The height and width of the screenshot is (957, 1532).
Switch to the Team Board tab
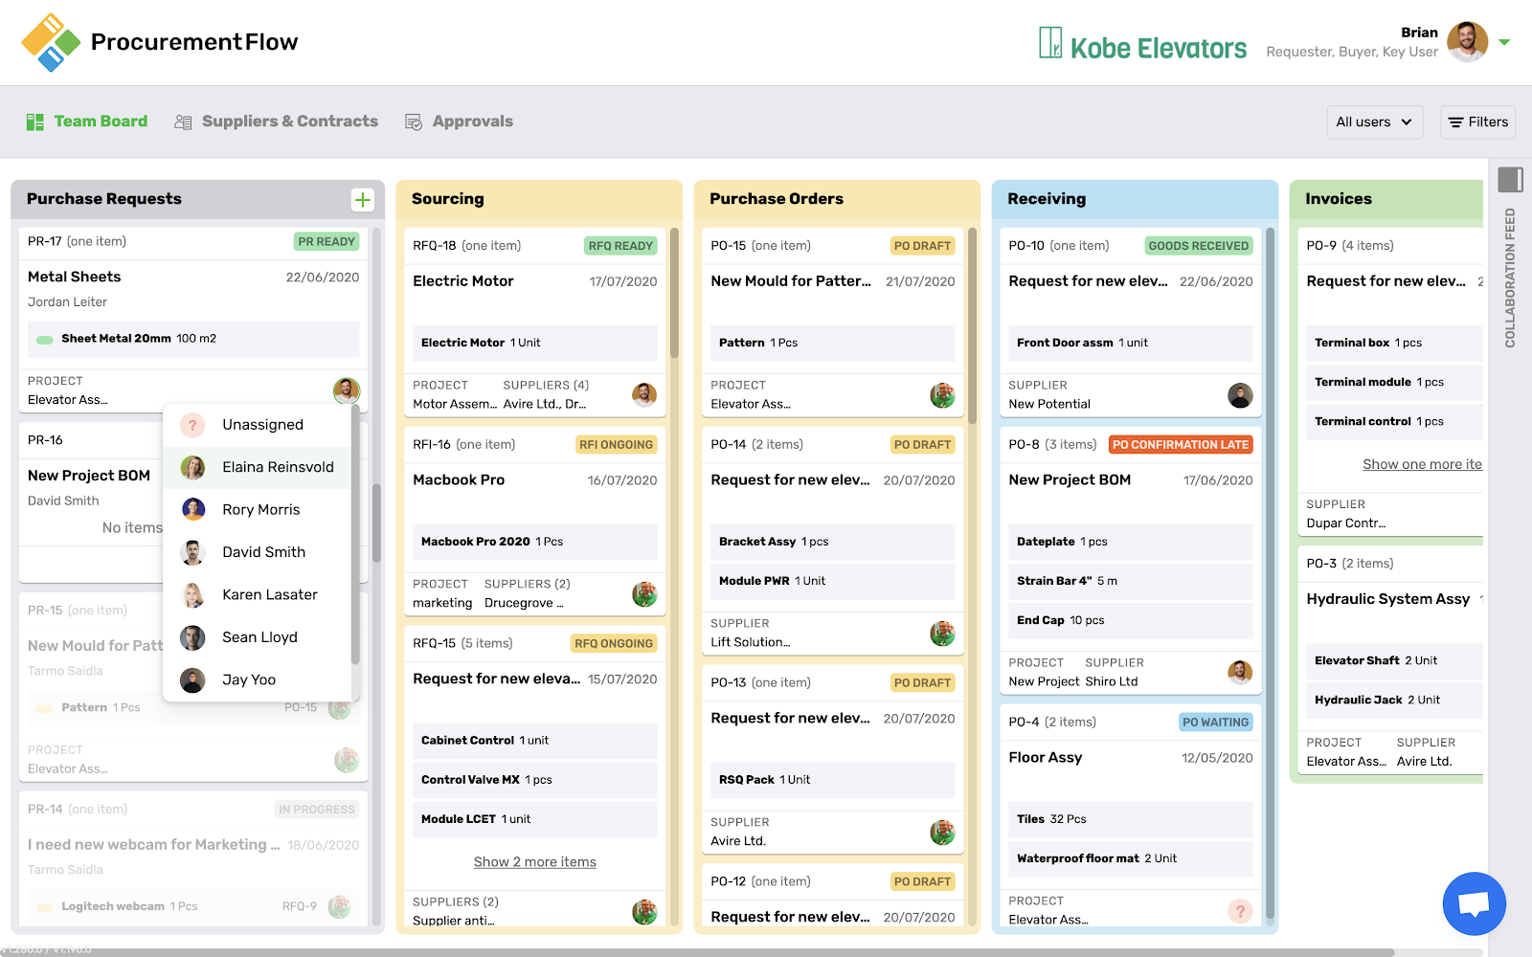87,122
